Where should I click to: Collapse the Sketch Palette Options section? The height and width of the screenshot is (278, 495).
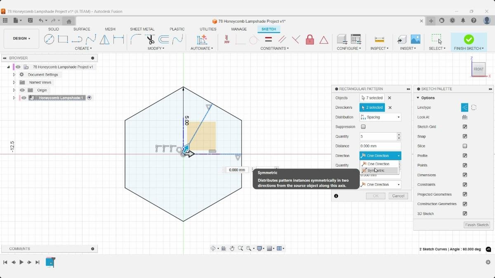click(x=418, y=98)
